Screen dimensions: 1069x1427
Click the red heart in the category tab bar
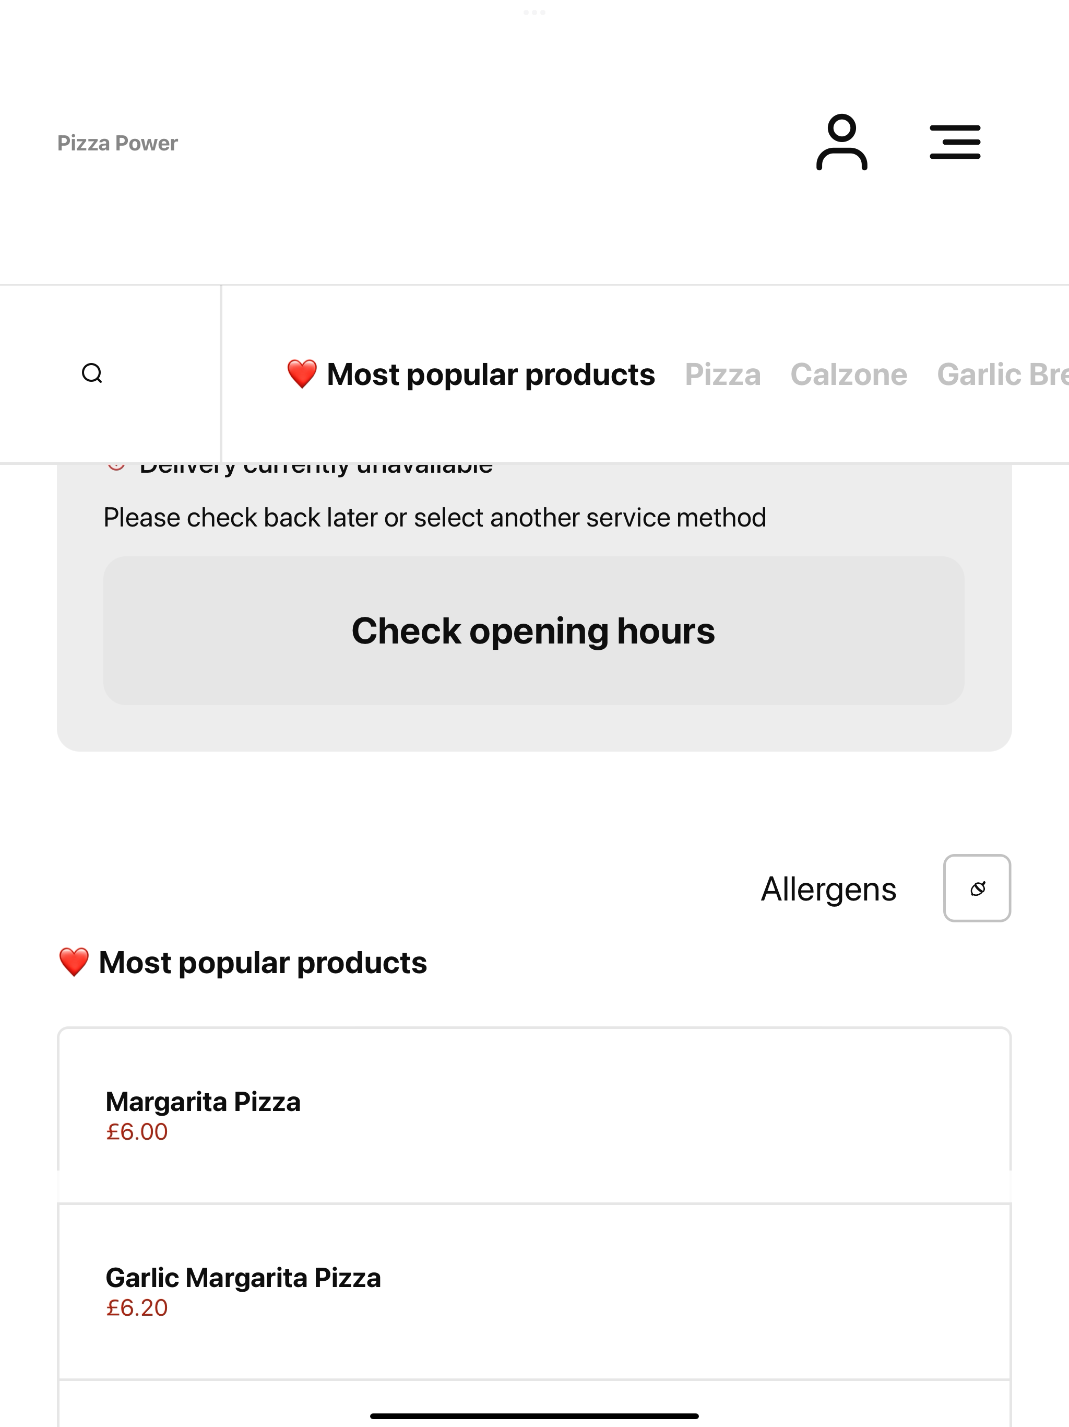[302, 374]
